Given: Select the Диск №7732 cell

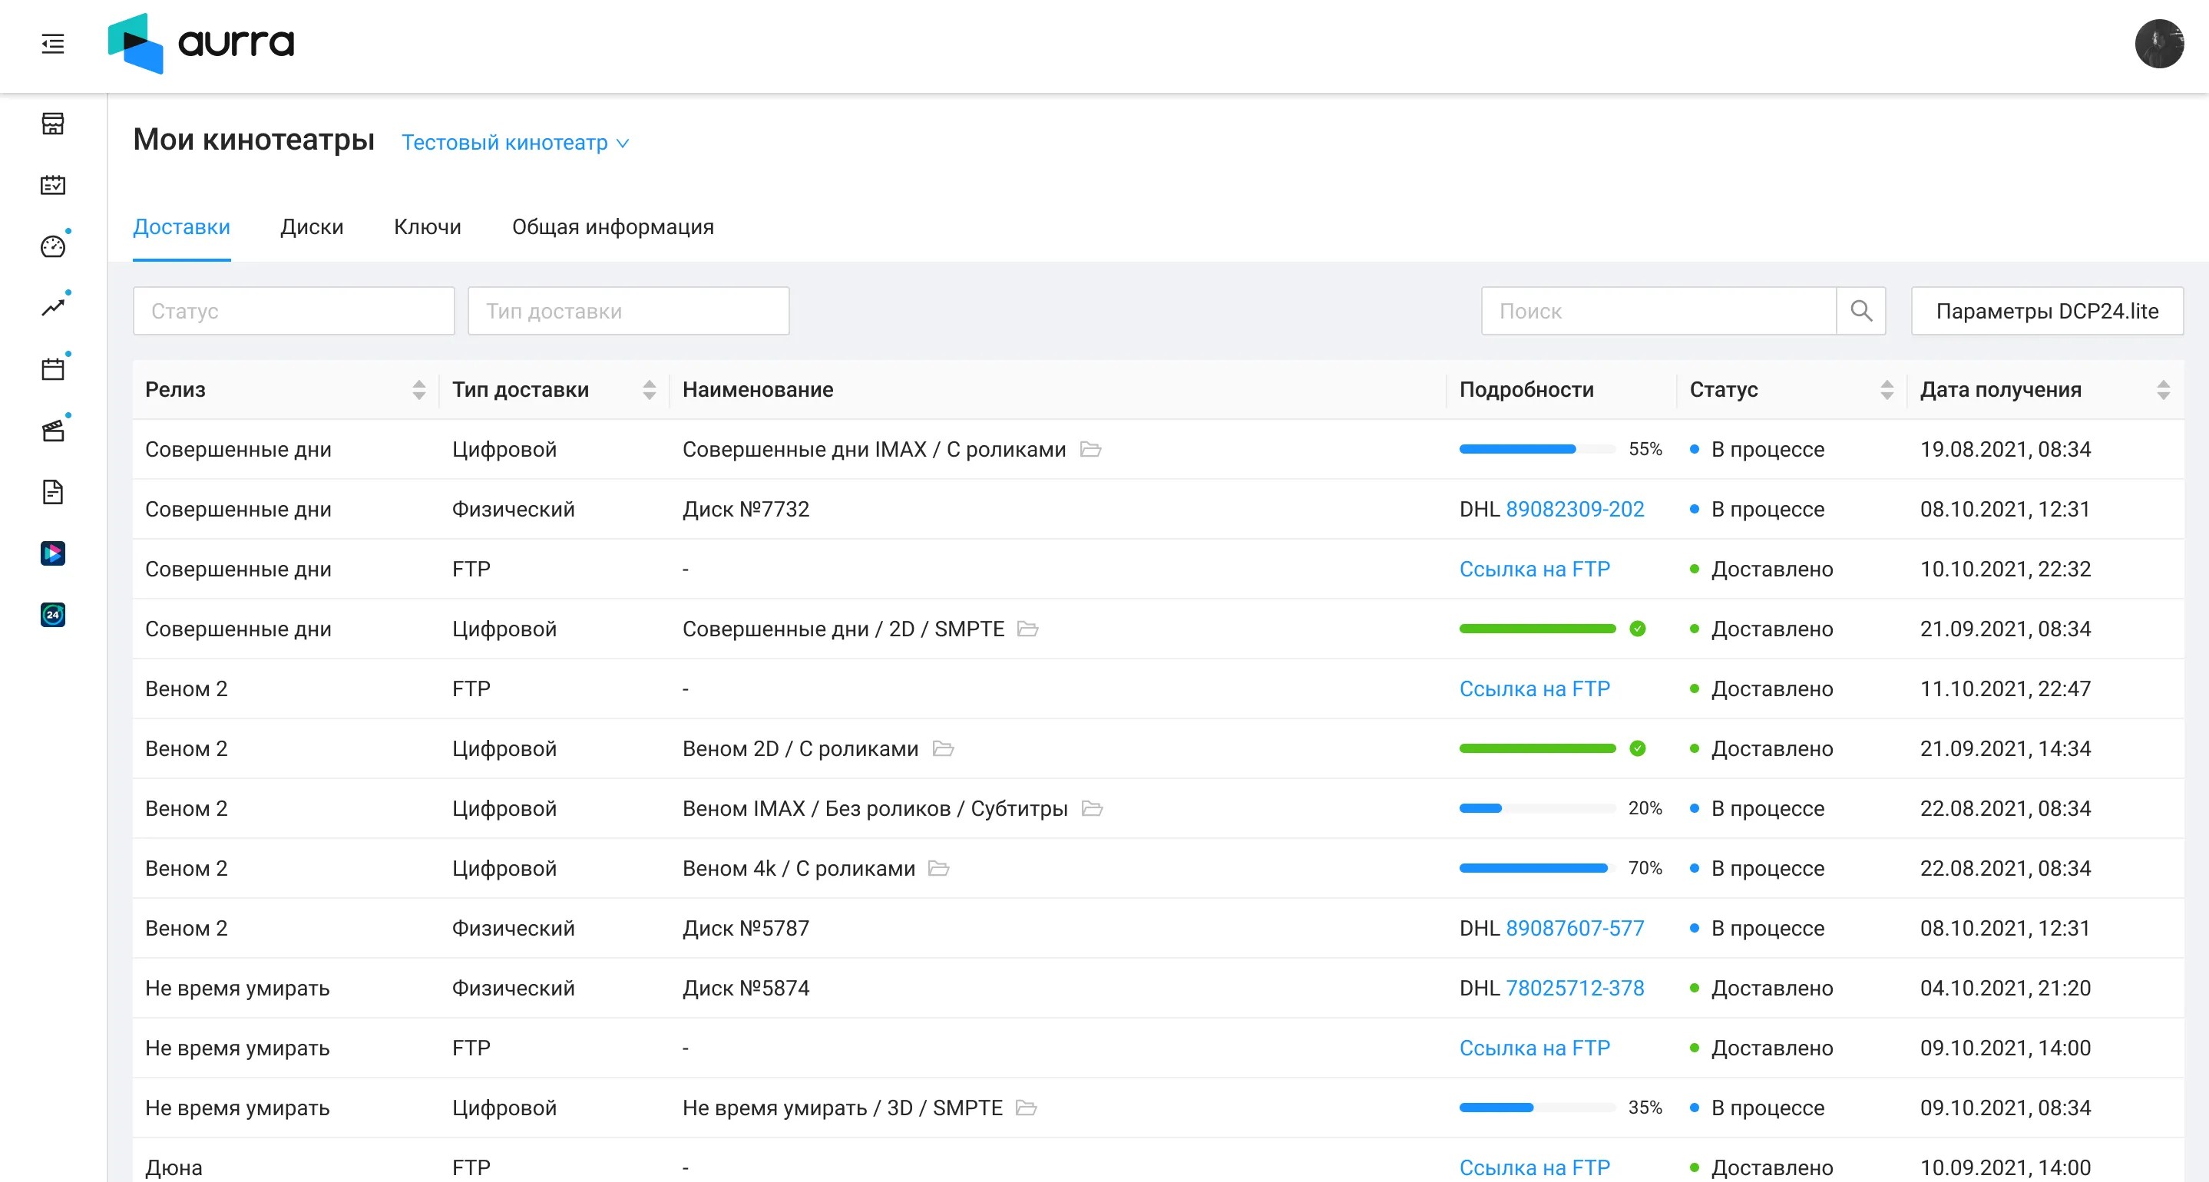Looking at the screenshot, I should coord(746,509).
